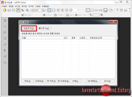
Task: Toggle single page layout view
Action: coord(88,10)
